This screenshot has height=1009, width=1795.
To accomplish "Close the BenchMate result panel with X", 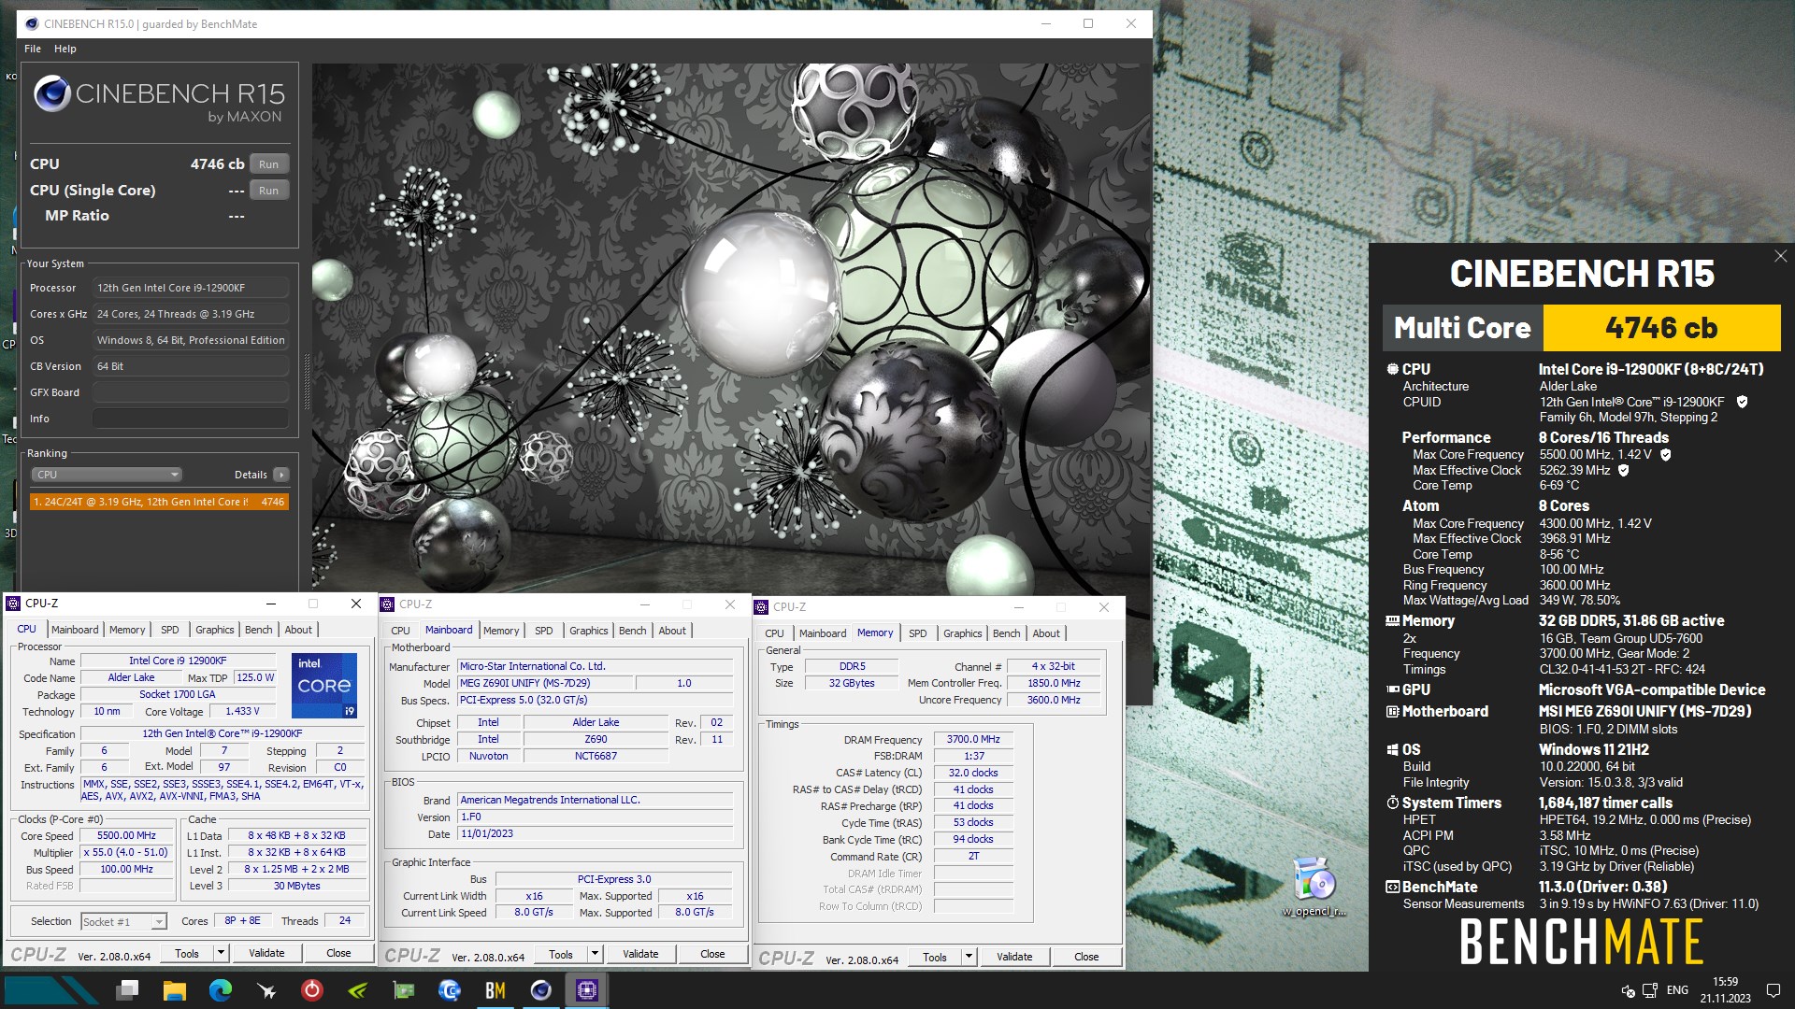I will [x=1780, y=256].
